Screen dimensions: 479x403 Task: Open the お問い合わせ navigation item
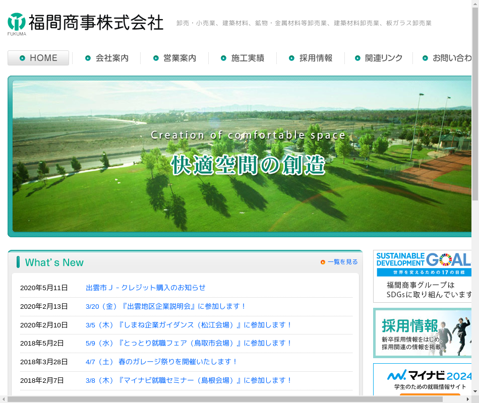(x=446, y=58)
